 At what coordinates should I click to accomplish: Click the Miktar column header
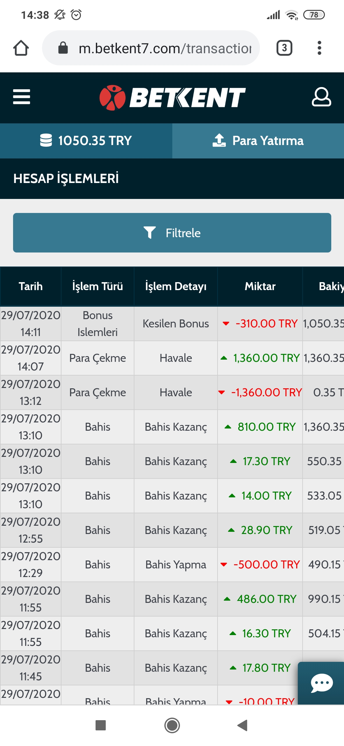(260, 286)
